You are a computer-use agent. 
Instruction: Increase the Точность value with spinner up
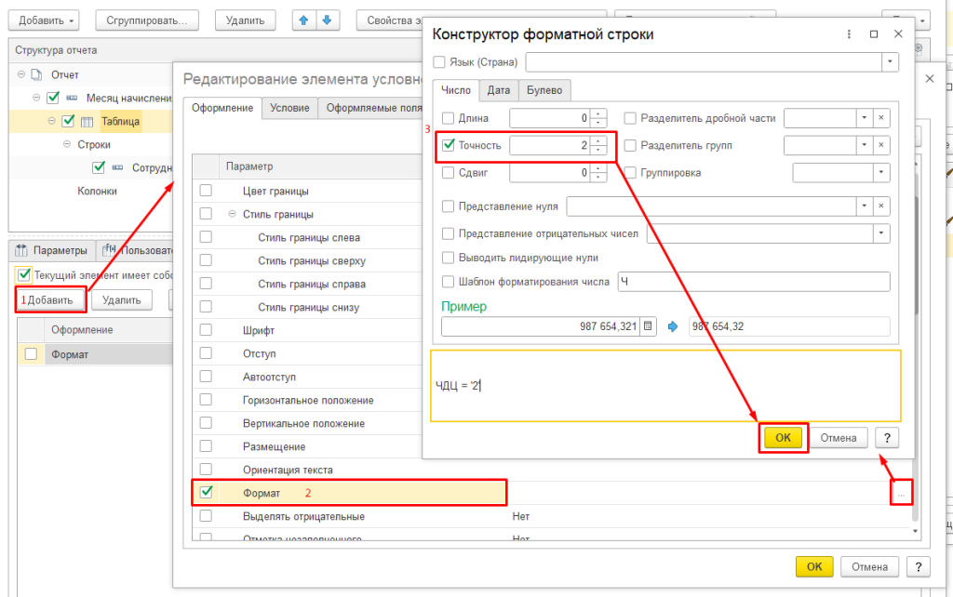click(598, 140)
